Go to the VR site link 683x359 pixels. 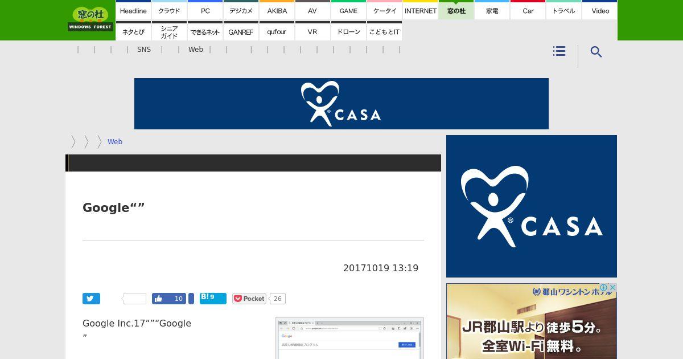tap(312, 31)
